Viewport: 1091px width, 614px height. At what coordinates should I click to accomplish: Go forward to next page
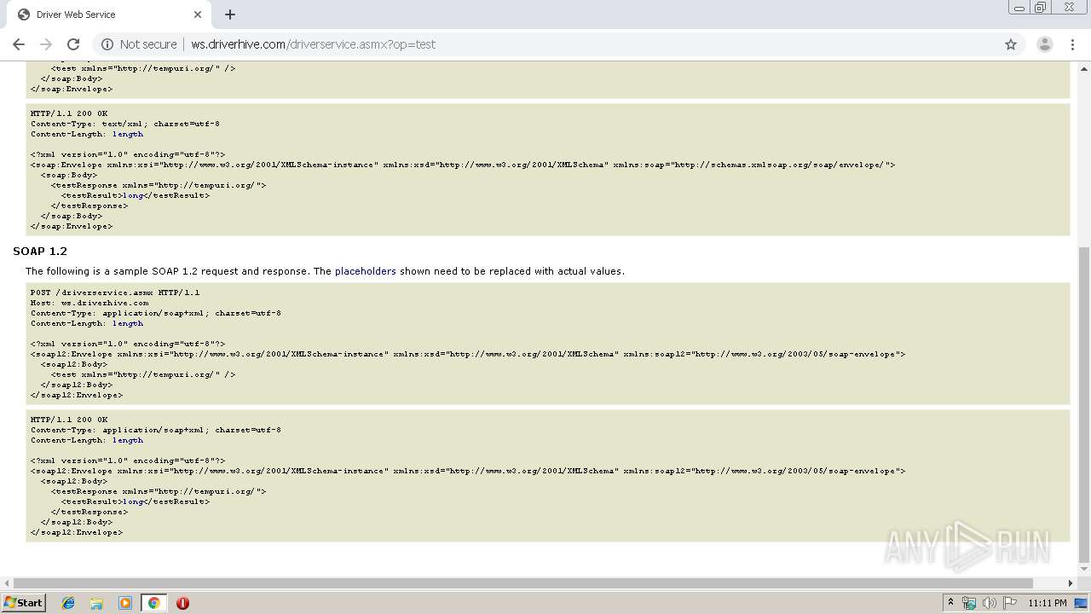coord(46,44)
